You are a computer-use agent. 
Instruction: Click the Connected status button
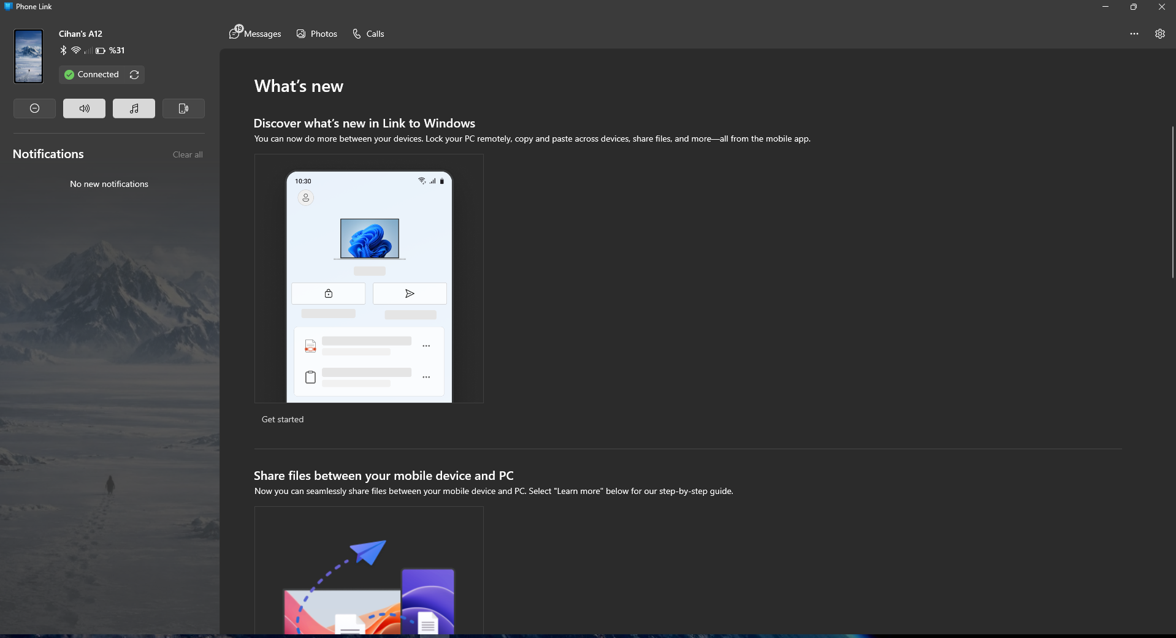tap(92, 75)
